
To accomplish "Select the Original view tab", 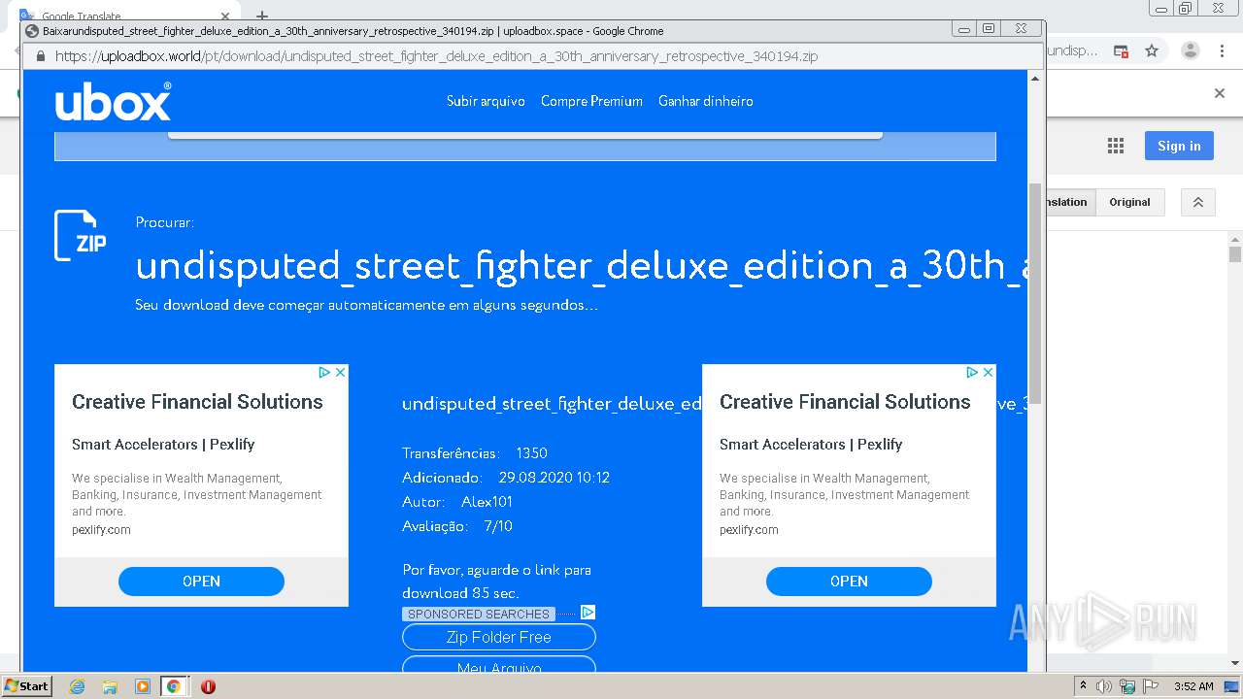I will click(x=1129, y=202).
